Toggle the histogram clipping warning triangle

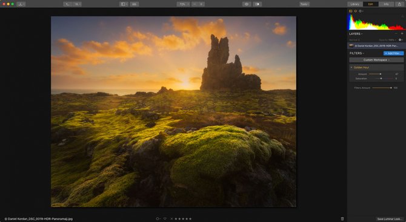[403, 16]
